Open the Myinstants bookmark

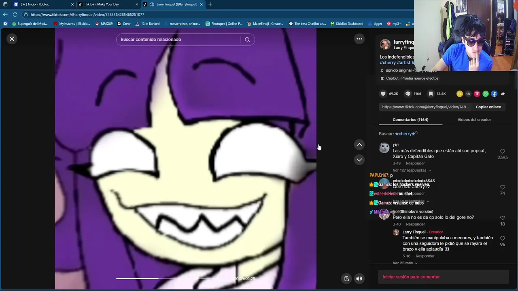72,24
